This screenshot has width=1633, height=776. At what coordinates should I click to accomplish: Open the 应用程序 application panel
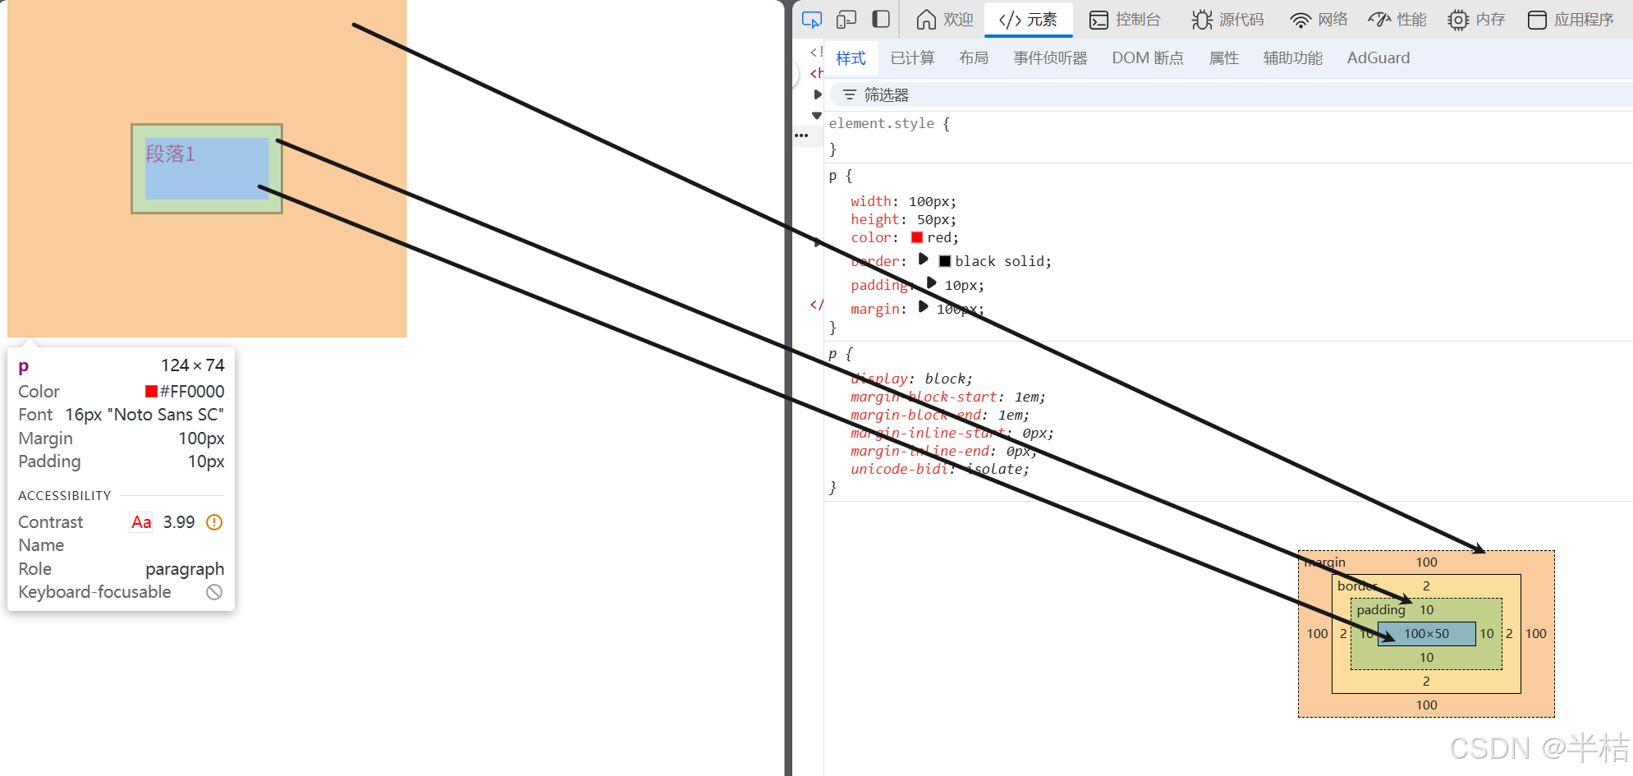coord(1571,20)
